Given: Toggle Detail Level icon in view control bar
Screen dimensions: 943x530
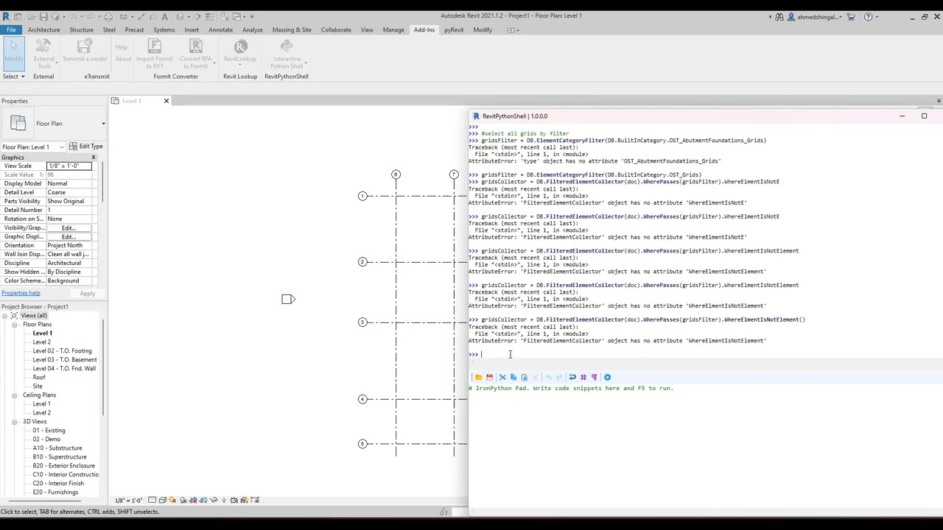Looking at the screenshot, I should point(153,501).
